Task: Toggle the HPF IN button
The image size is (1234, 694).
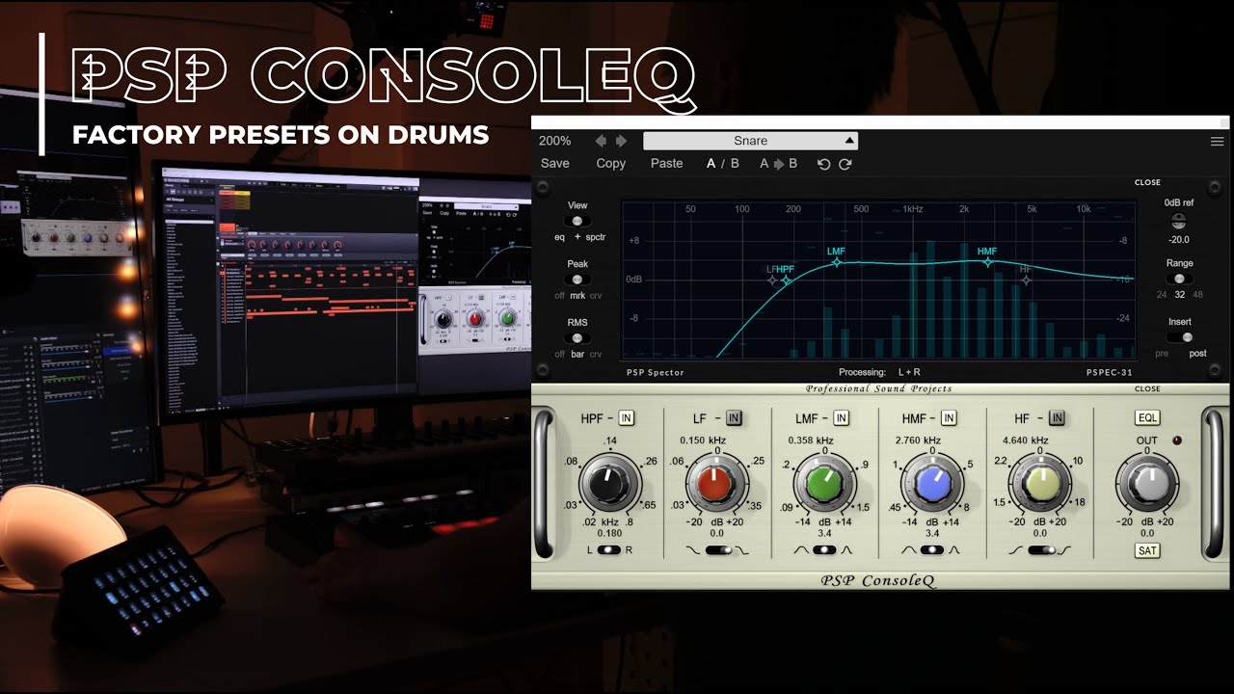Action: (x=627, y=417)
